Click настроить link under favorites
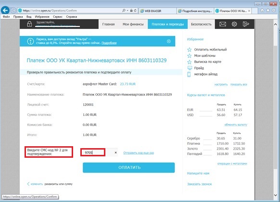Image resolution: width=280 pixels, height=202 pixels. click(x=221, y=84)
